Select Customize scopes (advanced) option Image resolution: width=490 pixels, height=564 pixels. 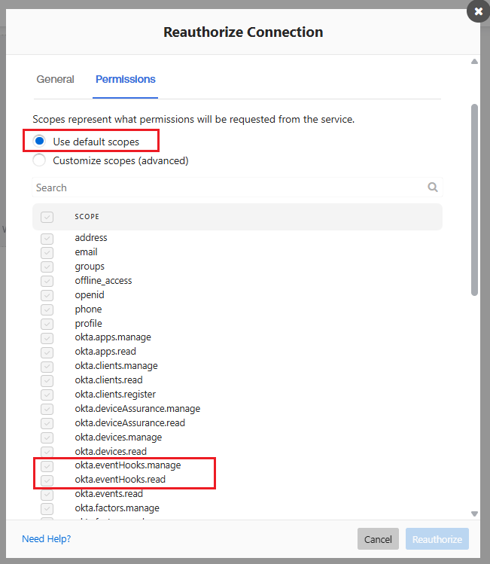tap(39, 160)
